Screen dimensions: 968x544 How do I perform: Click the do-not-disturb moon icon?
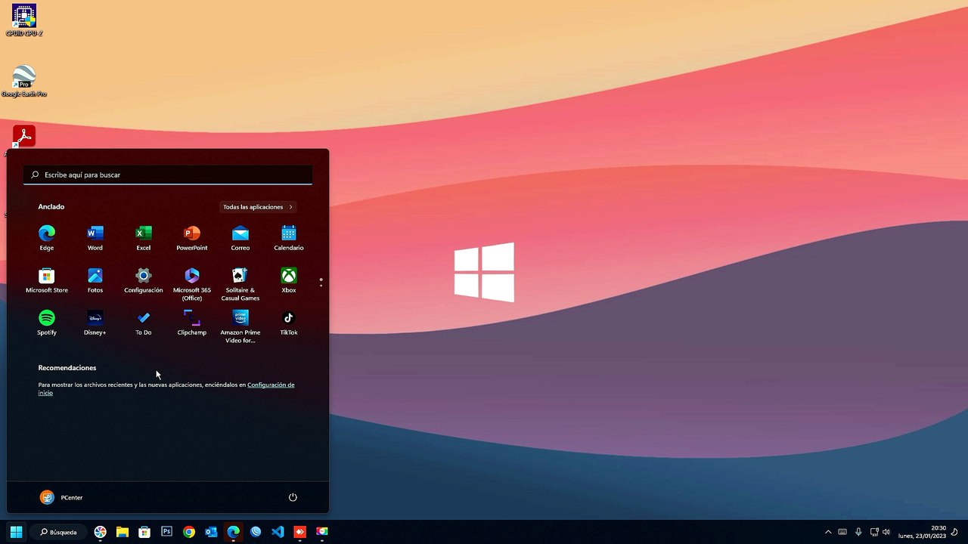954,532
